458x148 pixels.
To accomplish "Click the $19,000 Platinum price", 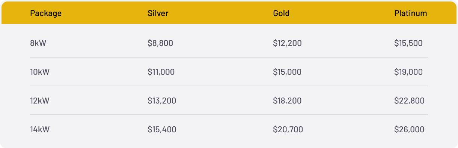I will (x=408, y=72).
